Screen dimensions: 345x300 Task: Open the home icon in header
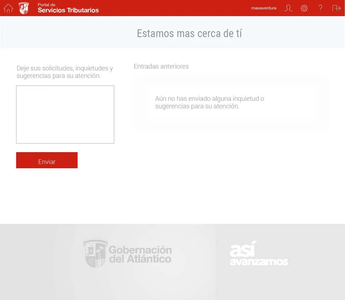pos(8,8)
